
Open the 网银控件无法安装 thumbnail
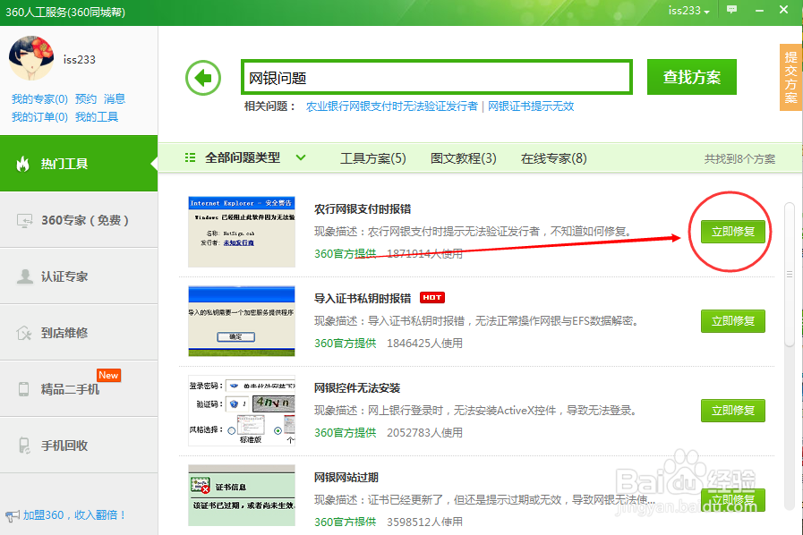click(x=242, y=411)
